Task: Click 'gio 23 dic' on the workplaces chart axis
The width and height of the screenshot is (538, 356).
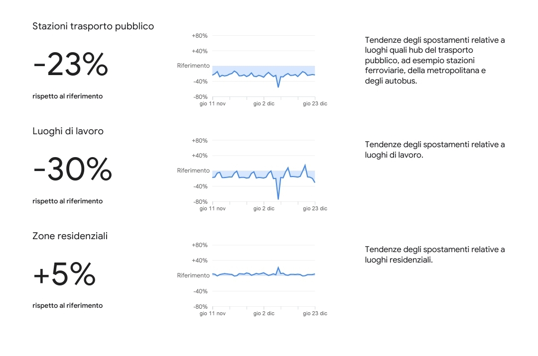Action: 315,209
